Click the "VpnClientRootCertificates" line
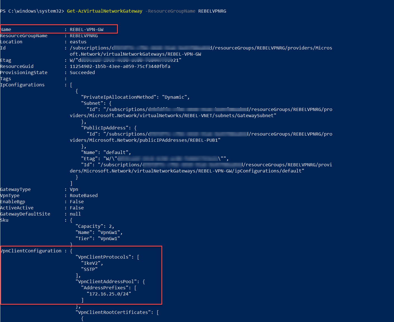Screen dimensions: 394x322 117,312
